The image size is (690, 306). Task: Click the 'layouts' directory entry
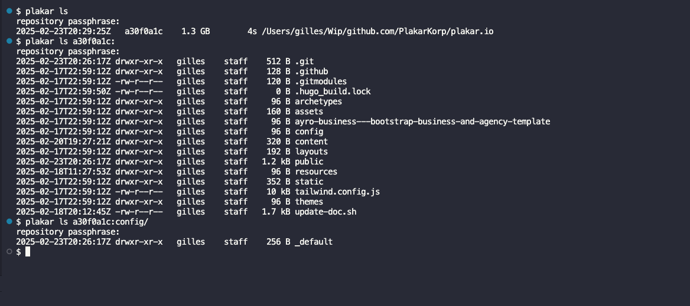(311, 152)
